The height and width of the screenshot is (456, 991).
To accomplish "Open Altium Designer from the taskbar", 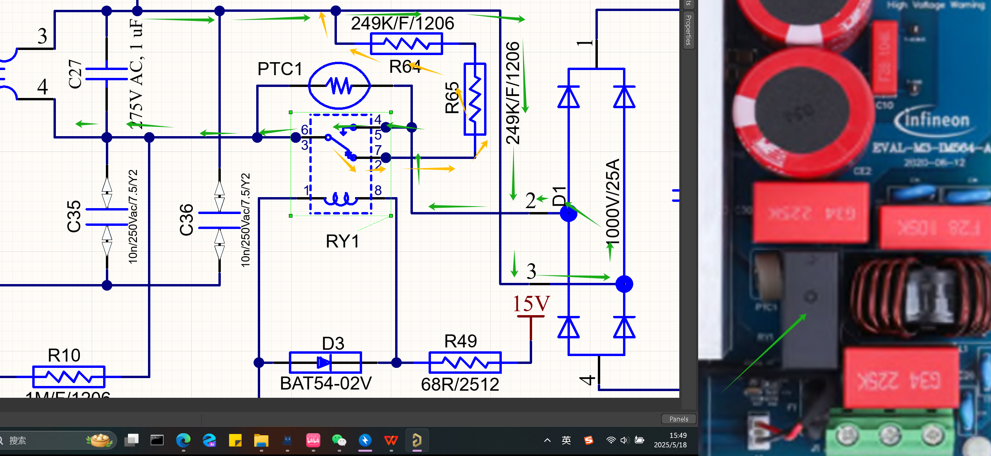I will point(417,440).
